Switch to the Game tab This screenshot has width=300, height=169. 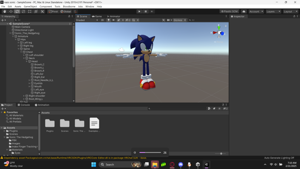(97, 16)
